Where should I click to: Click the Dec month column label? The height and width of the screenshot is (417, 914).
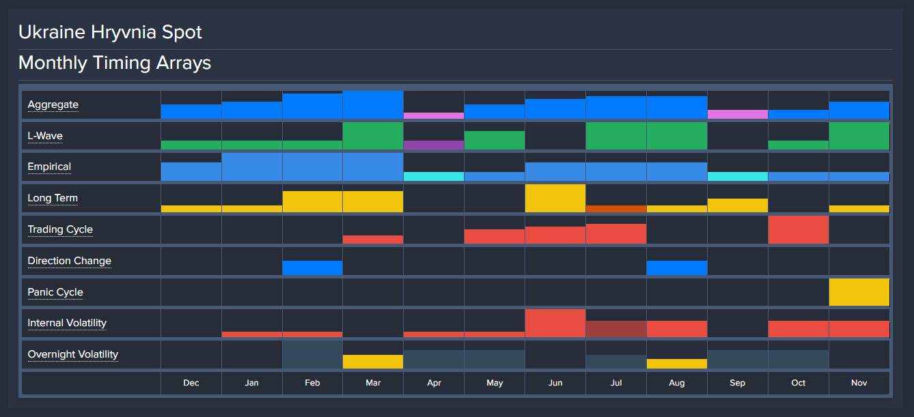191,383
